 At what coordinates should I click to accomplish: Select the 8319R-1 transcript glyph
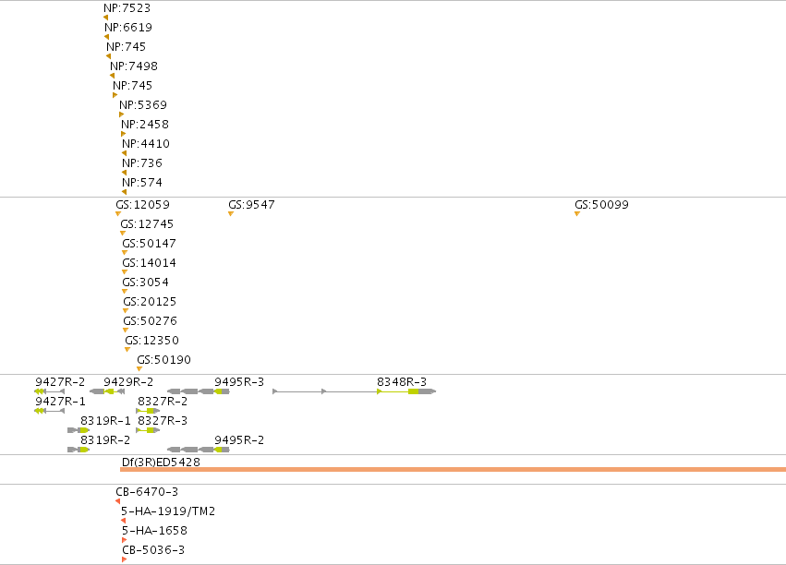79,430
